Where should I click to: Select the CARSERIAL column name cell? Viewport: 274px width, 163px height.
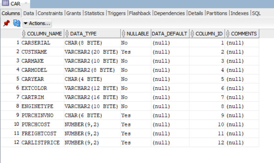[43, 43]
